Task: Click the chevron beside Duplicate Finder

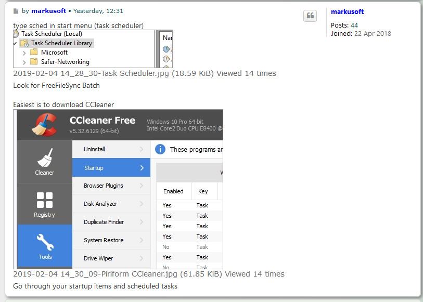Action: pyautogui.click(x=142, y=222)
